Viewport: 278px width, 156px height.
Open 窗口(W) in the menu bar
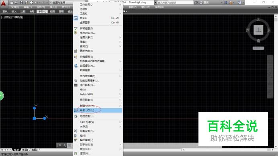(146, 7)
